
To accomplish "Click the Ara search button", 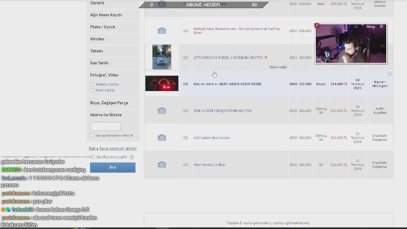I will (x=113, y=167).
